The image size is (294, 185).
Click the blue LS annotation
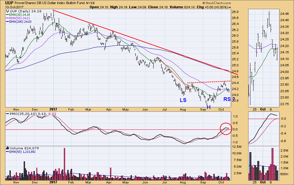tap(183, 100)
